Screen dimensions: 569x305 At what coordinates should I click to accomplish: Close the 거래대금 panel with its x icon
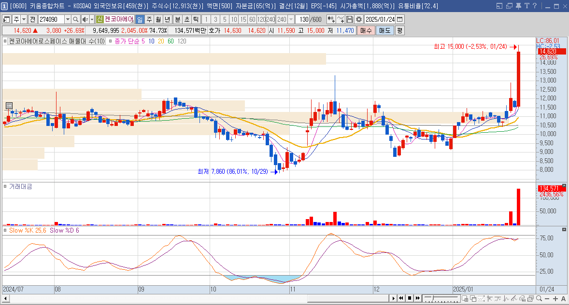[564, 186]
